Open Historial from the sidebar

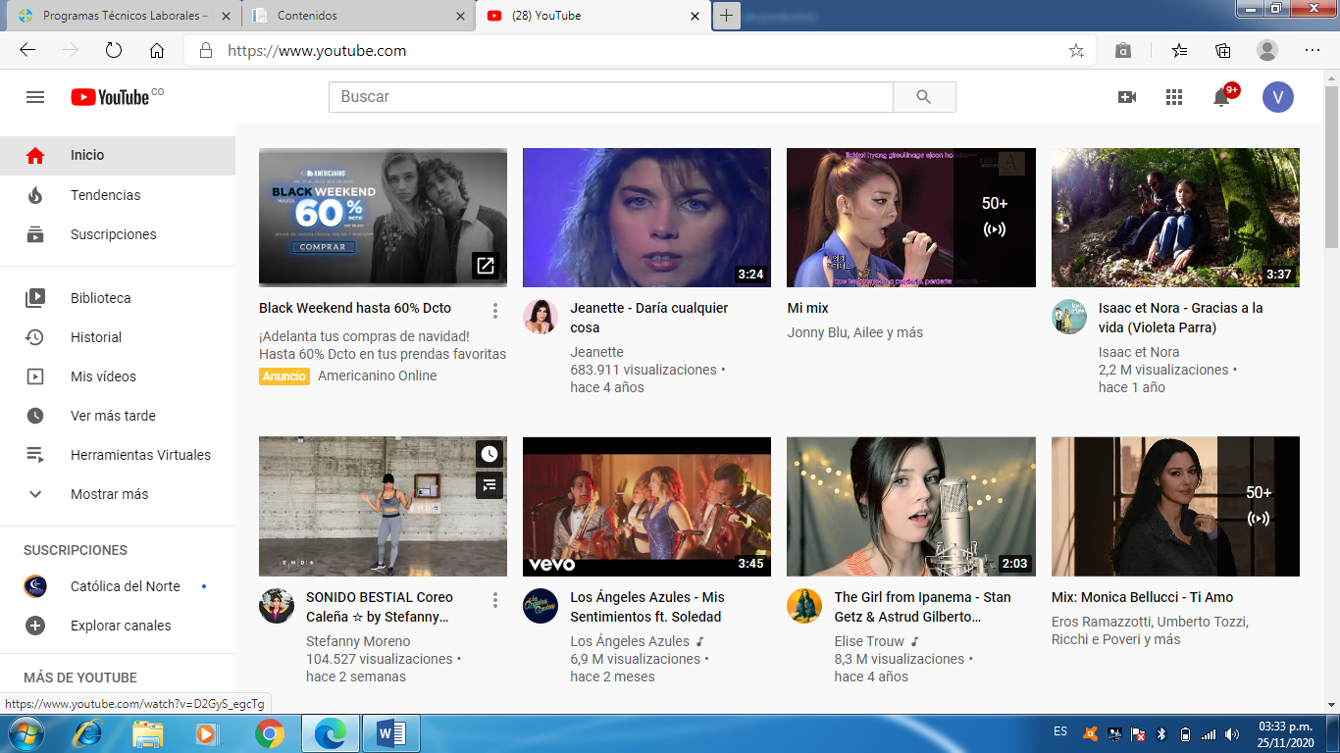click(96, 337)
